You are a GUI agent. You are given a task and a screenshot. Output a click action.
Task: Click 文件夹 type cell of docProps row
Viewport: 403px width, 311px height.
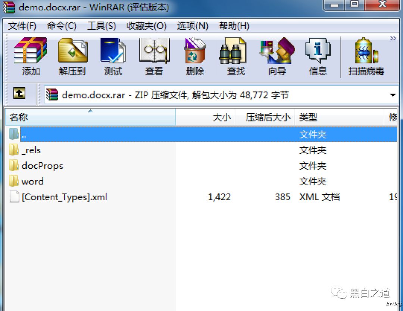(x=313, y=166)
